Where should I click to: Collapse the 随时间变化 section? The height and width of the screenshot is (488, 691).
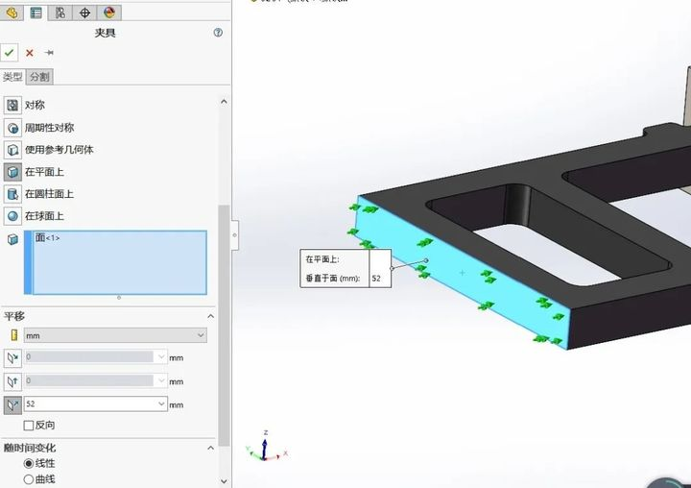coord(211,448)
